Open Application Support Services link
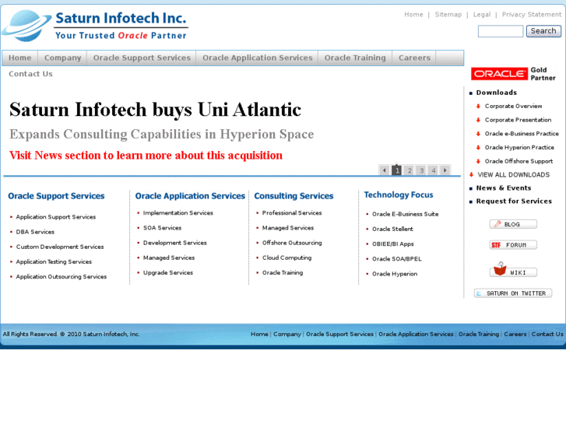Screen dimensions: 566x424 pos(56,217)
